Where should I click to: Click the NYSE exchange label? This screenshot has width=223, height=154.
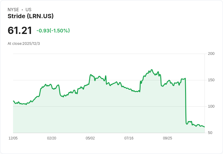point(13,10)
